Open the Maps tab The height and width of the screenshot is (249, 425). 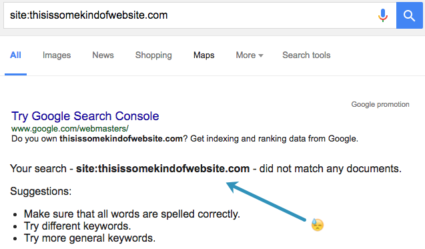[204, 55]
